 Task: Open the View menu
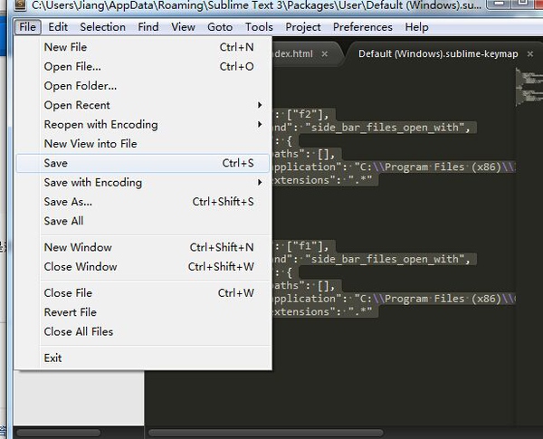click(x=183, y=27)
